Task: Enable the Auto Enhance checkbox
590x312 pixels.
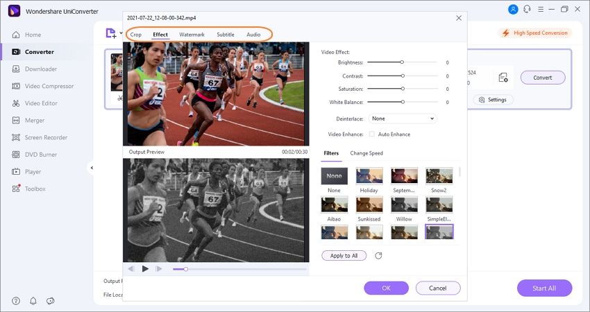Action: pos(372,135)
